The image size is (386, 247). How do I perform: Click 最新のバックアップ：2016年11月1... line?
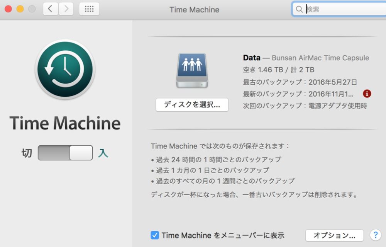point(298,94)
